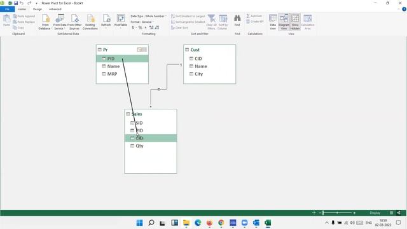Switch to the Advanced tab
This screenshot has width=407, height=229.
pyautogui.click(x=55, y=9)
